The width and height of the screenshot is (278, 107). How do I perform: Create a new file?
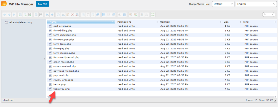(25, 15)
